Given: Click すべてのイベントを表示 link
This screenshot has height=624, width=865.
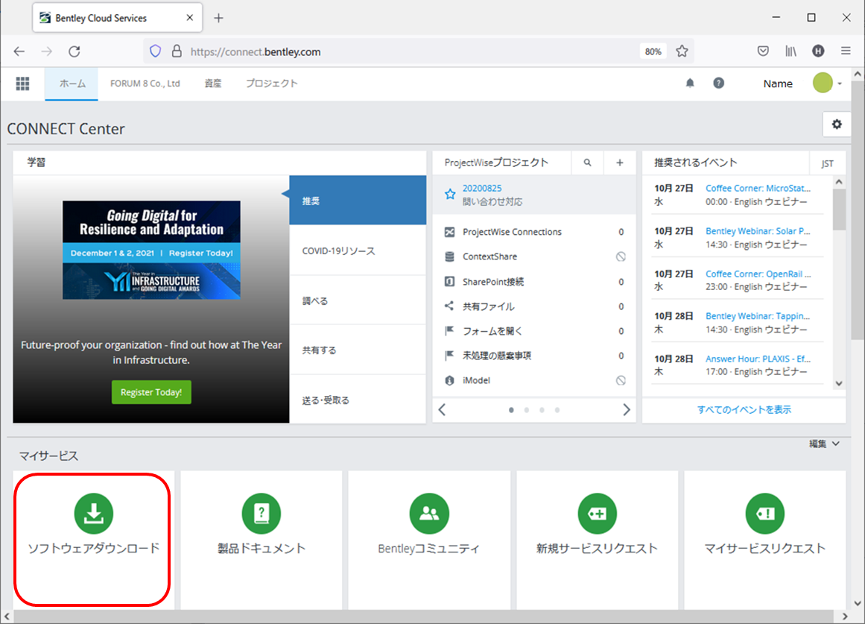Looking at the screenshot, I should coord(744,410).
